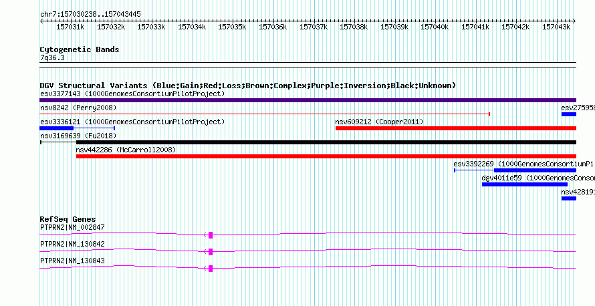The width and height of the screenshot is (595, 306).
Task: Click the black nsv3169639 variant bar
Action: 326,142
